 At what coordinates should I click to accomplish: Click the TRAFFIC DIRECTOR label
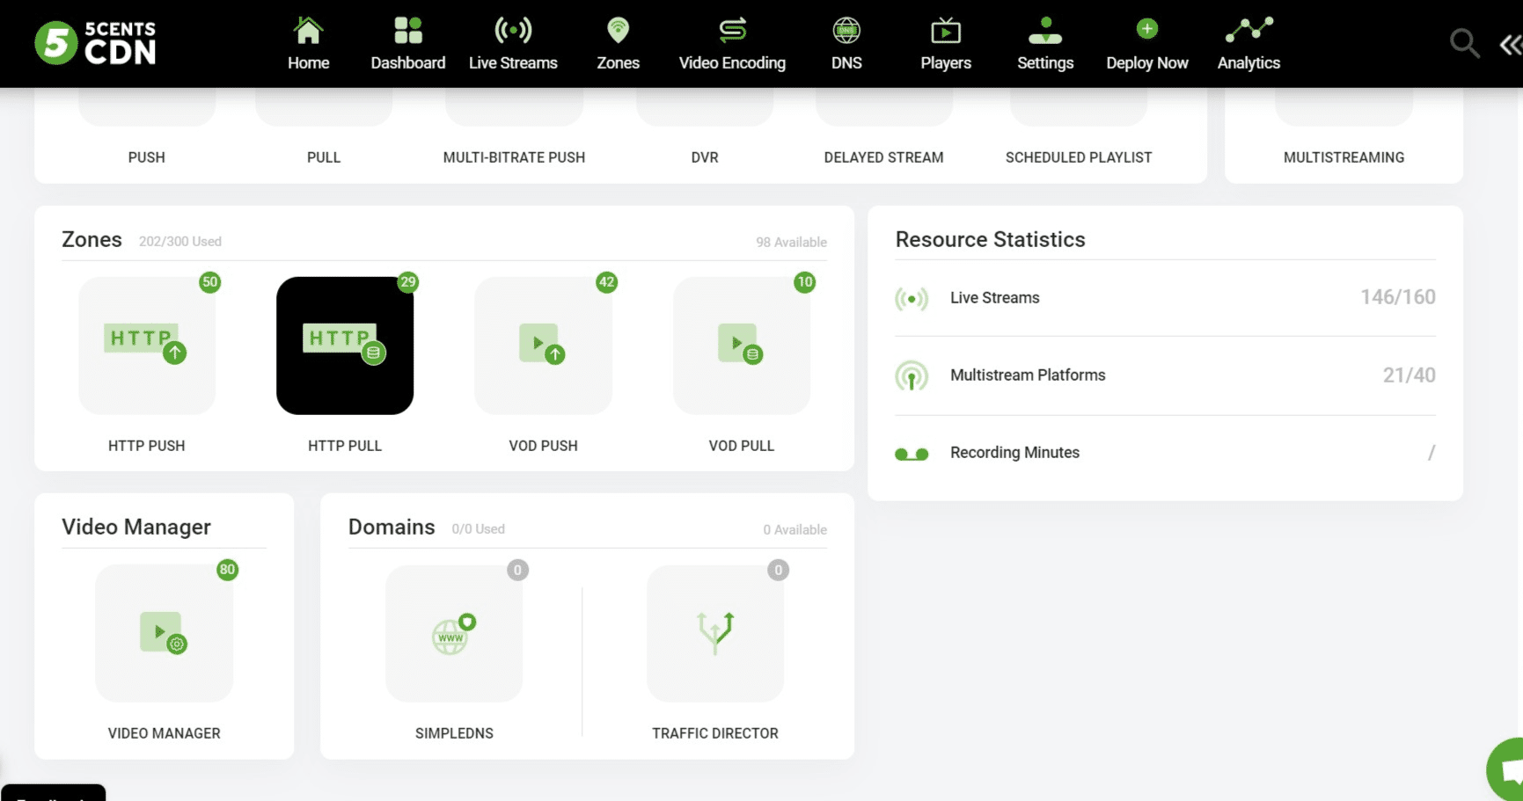[715, 733]
